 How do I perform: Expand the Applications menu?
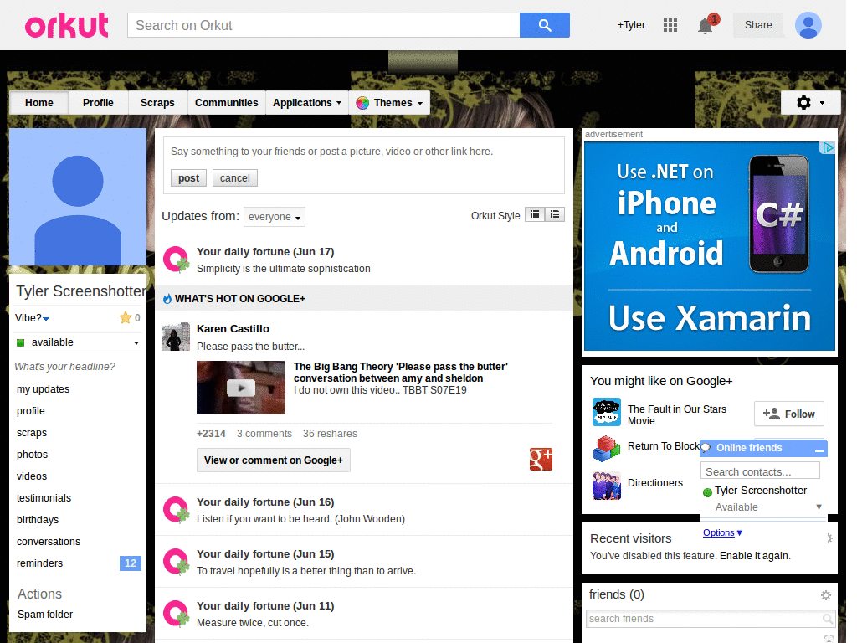(307, 103)
